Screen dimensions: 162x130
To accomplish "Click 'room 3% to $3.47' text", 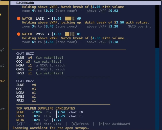I will click(x=38, y=27).
